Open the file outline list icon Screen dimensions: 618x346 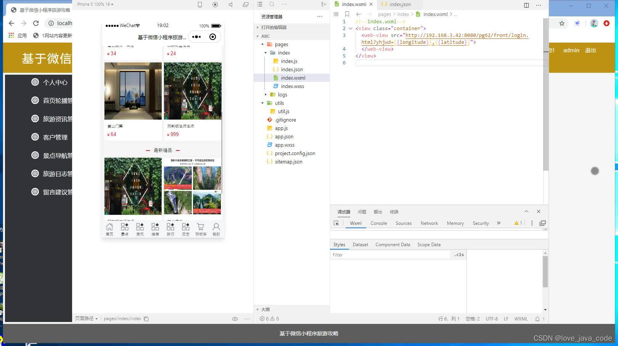click(x=260, y=4)
